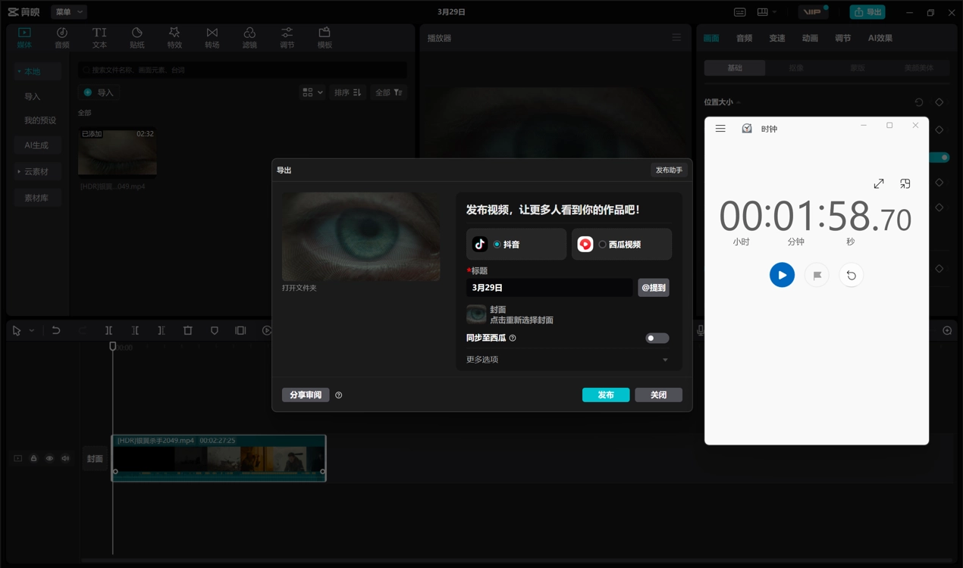This screenshot has height=568, width=963.
Task: Select the 西瓜视频 radio option
Action: (x=602, y=245)
